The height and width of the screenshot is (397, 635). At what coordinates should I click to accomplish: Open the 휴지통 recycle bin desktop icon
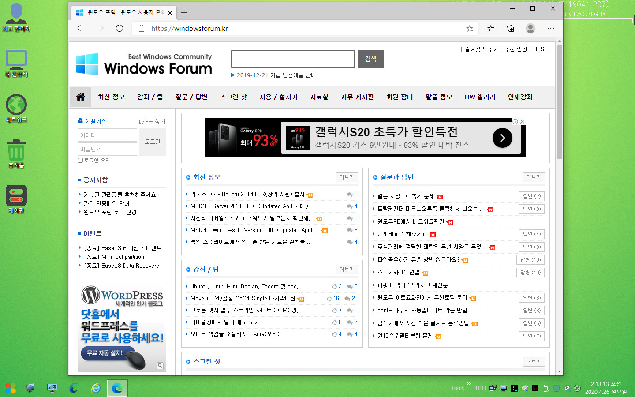coord(16,154)
